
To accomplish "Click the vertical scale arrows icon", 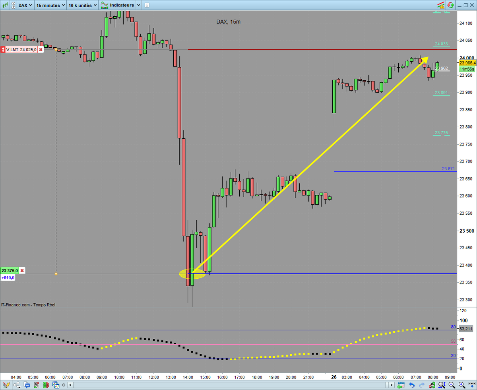I will 471,385.
